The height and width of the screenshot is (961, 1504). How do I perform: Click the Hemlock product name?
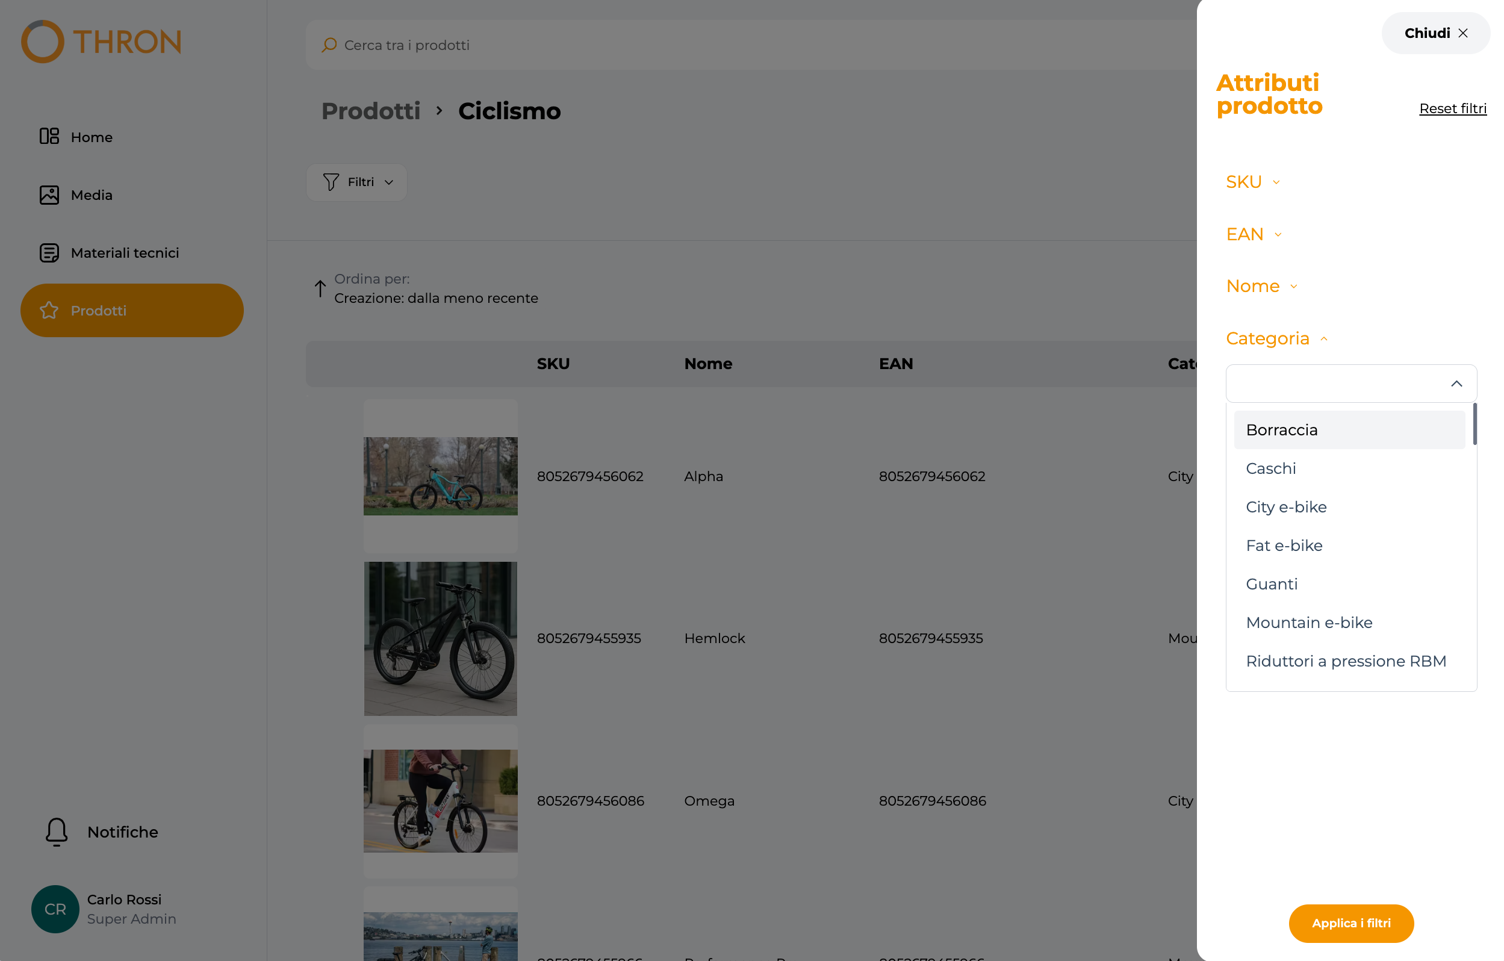(x=715, y=639)
